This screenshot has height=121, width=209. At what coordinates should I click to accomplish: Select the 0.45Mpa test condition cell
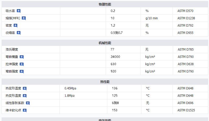(x=70, y=88)
